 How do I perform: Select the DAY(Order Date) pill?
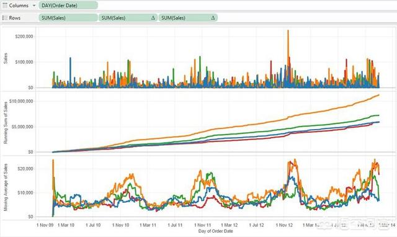[68, 6]
